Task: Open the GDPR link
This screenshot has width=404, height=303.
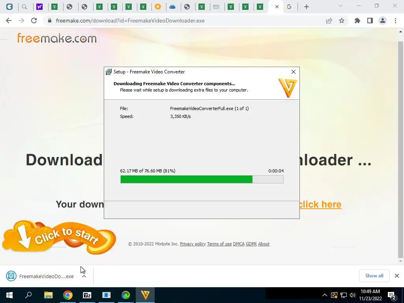Action: (x=251, y=244)
